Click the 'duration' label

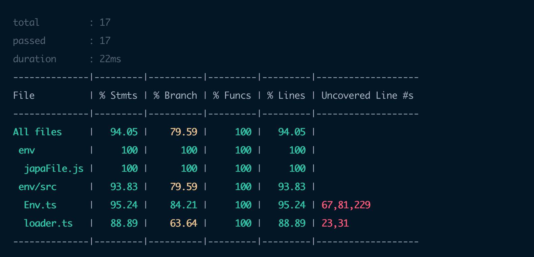click(35, 59)
